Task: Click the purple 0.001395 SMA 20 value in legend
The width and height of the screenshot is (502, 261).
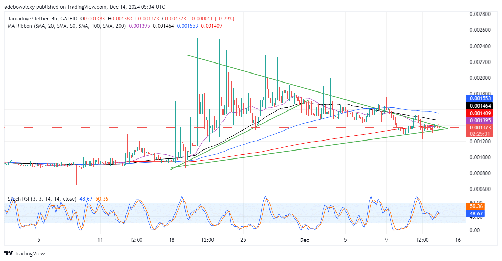Action: click(140, 26)
